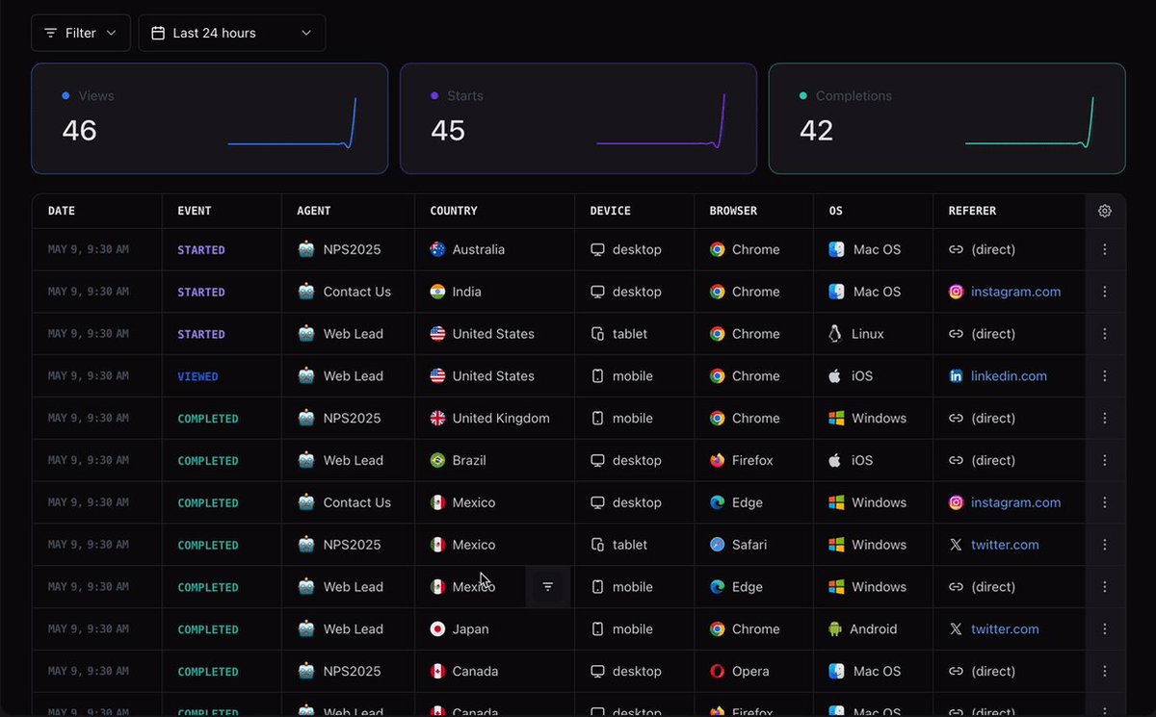The width and height of the screenshot is (1156, 717).
Task: Click the LinkedIn logo icon
Action: tap(956, 376)
